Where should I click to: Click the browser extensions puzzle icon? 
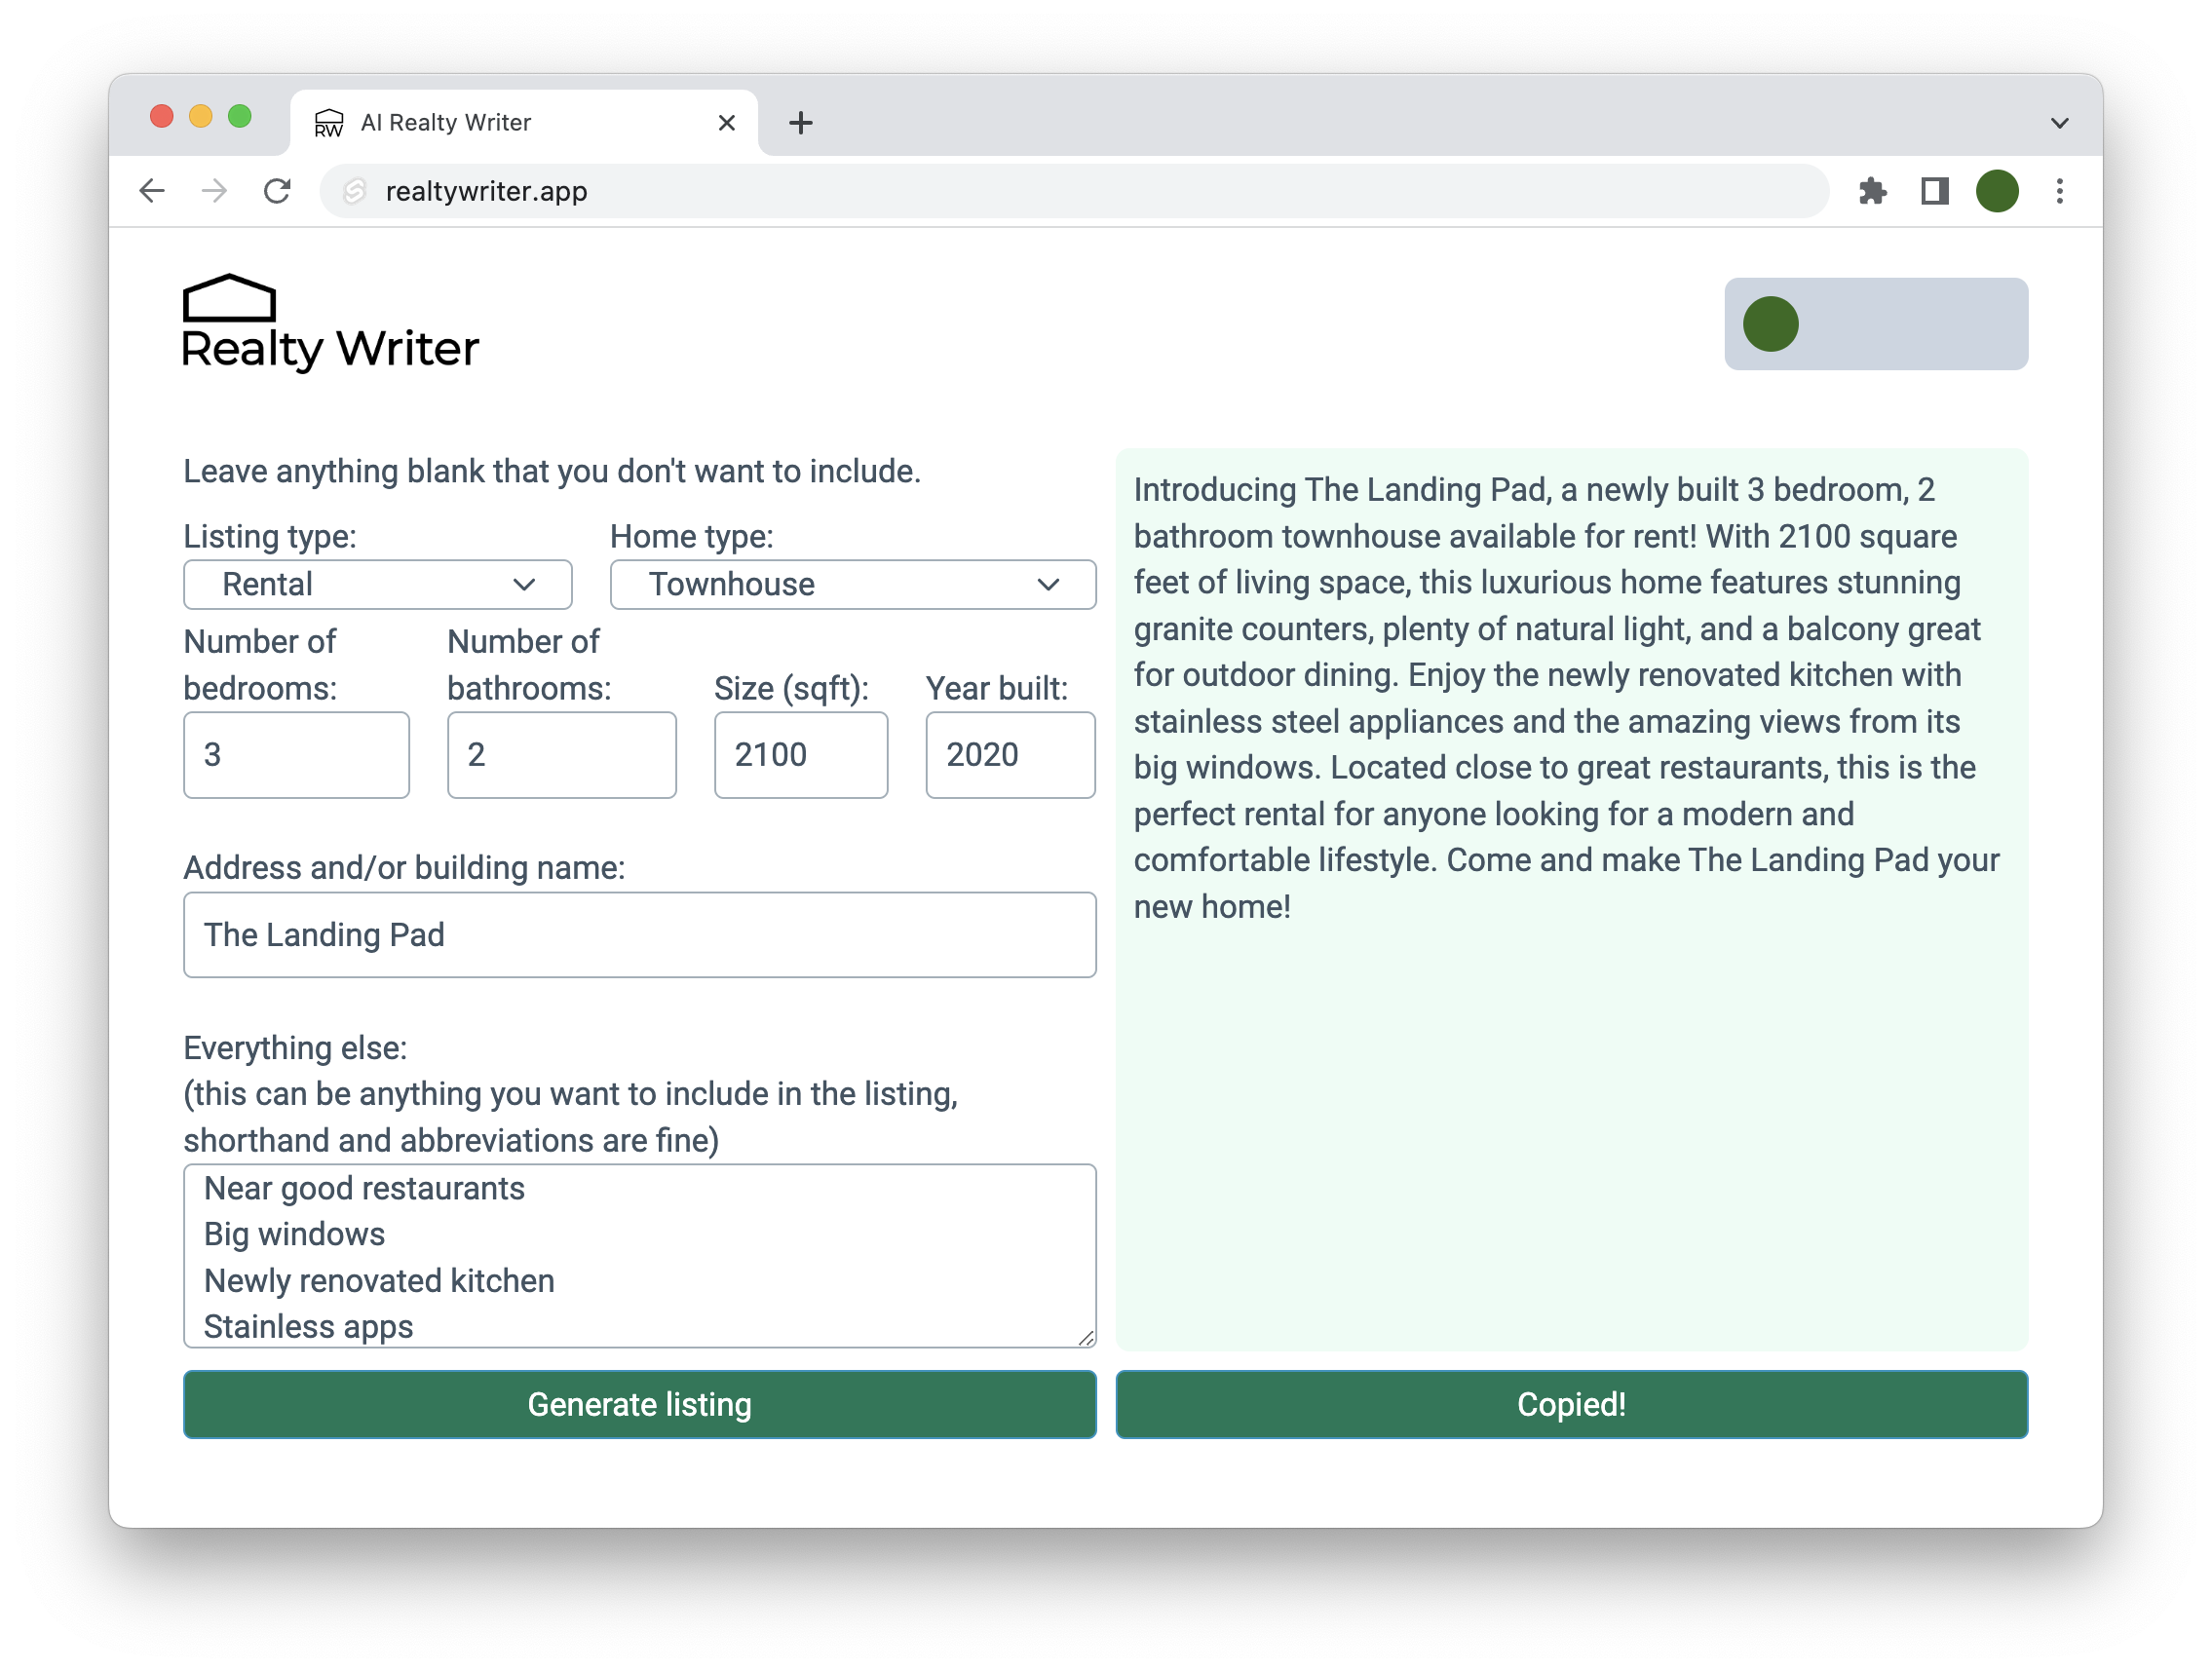point(1873,191)
